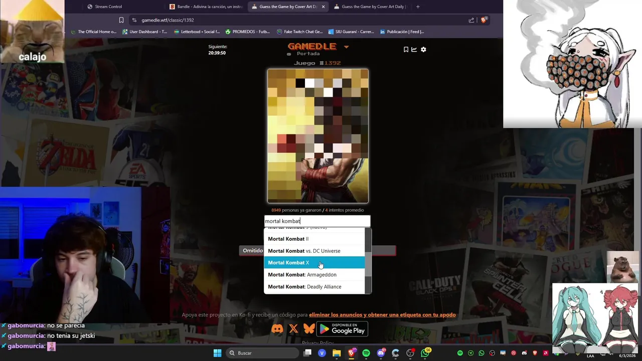The width and height of the screenshot is (642, 361).
Task: Open OBS Studio from the taskbar
Action: (x=410, y=353)
